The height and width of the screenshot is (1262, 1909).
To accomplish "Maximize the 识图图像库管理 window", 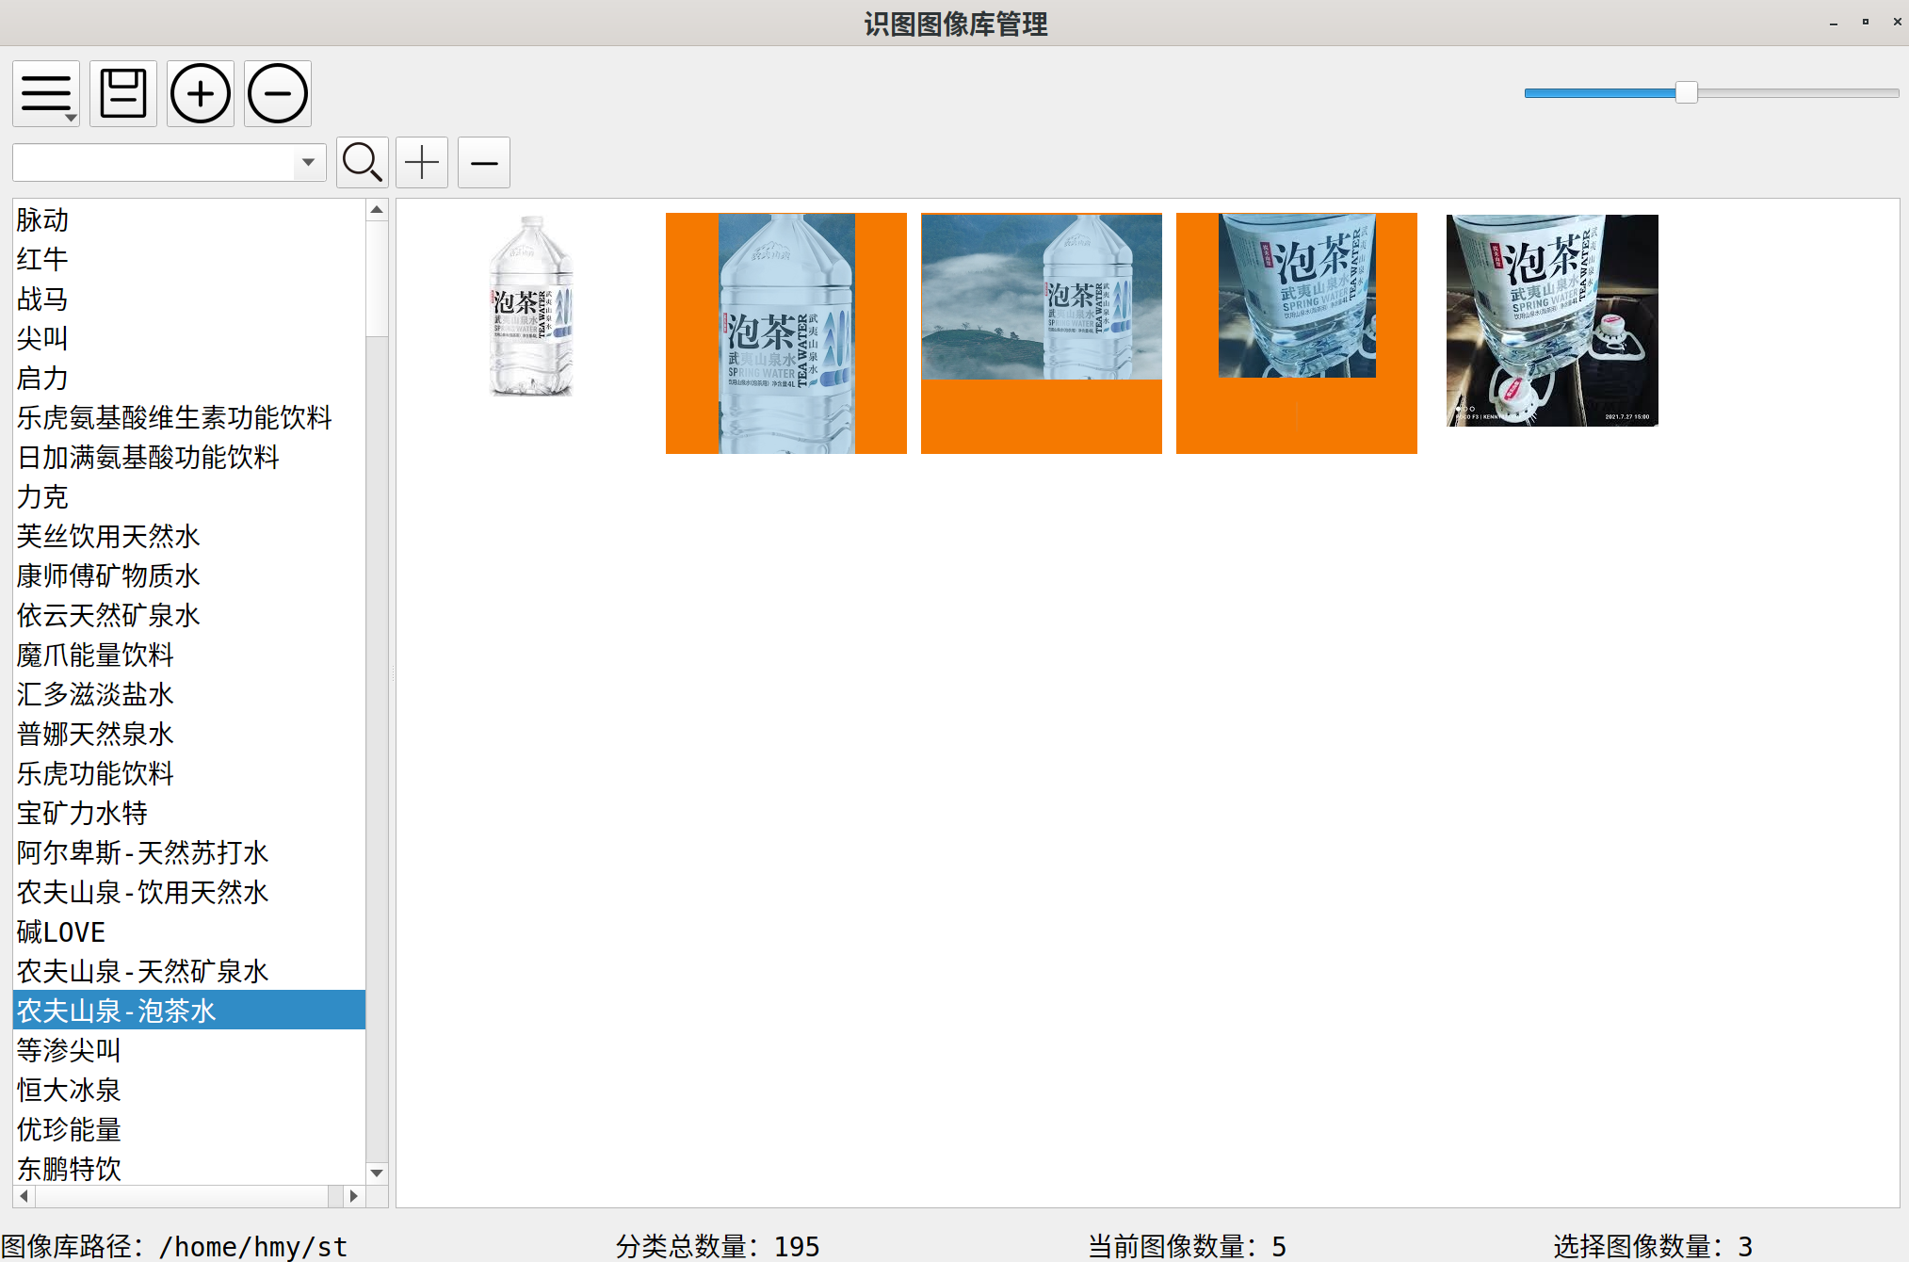I will pos(1866,22).
